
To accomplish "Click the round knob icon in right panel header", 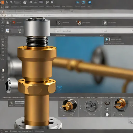I will (105, 23).
